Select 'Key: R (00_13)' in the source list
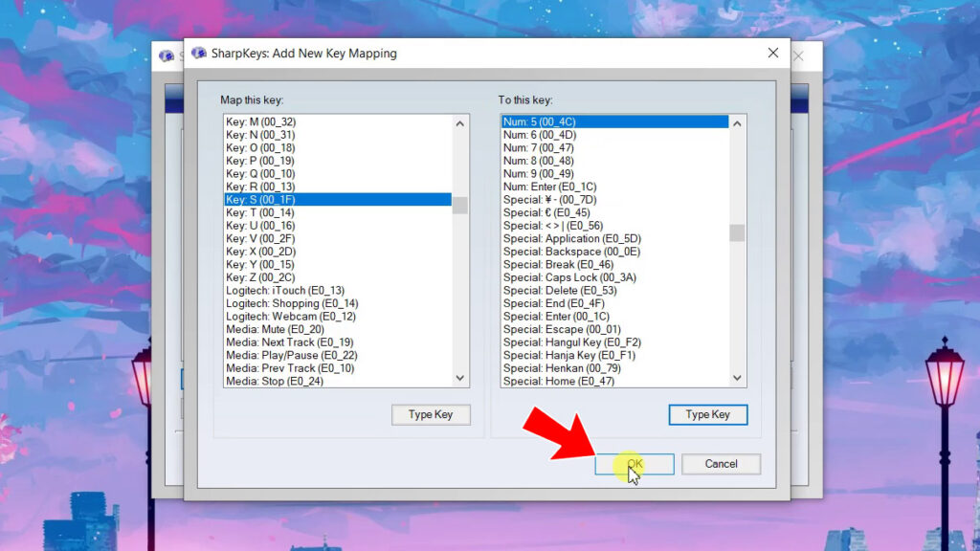 tap(338, 187)
